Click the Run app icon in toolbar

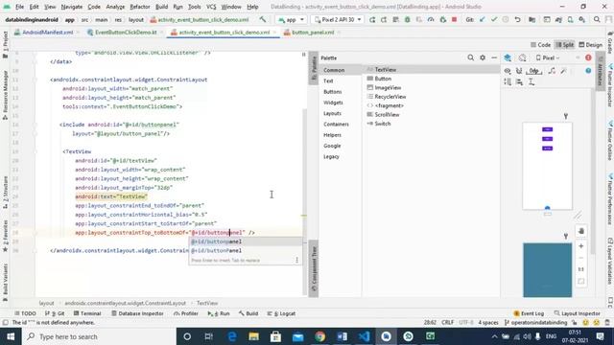(372, 19)
